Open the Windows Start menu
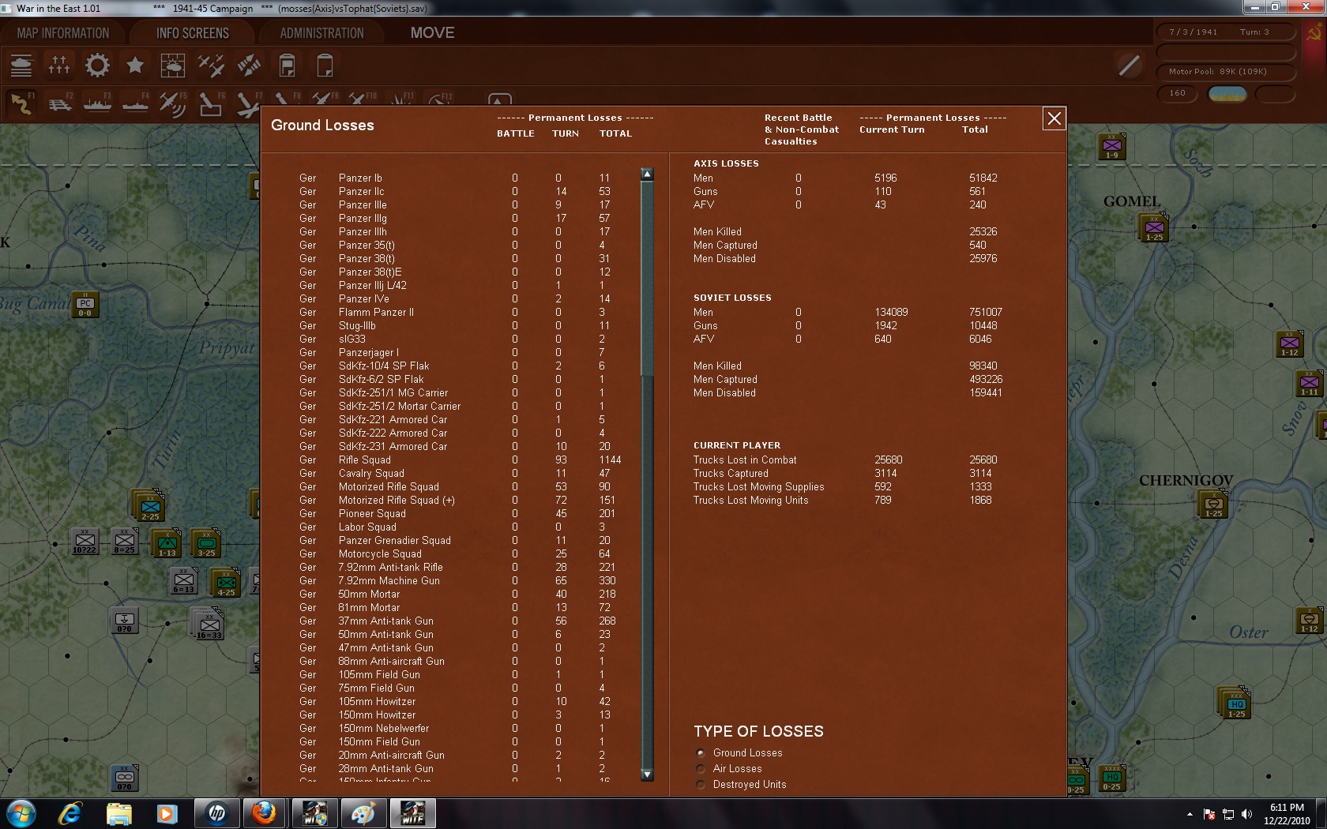Image resolution: width=1327 pixels, height=829 pixels. (21, 813)
